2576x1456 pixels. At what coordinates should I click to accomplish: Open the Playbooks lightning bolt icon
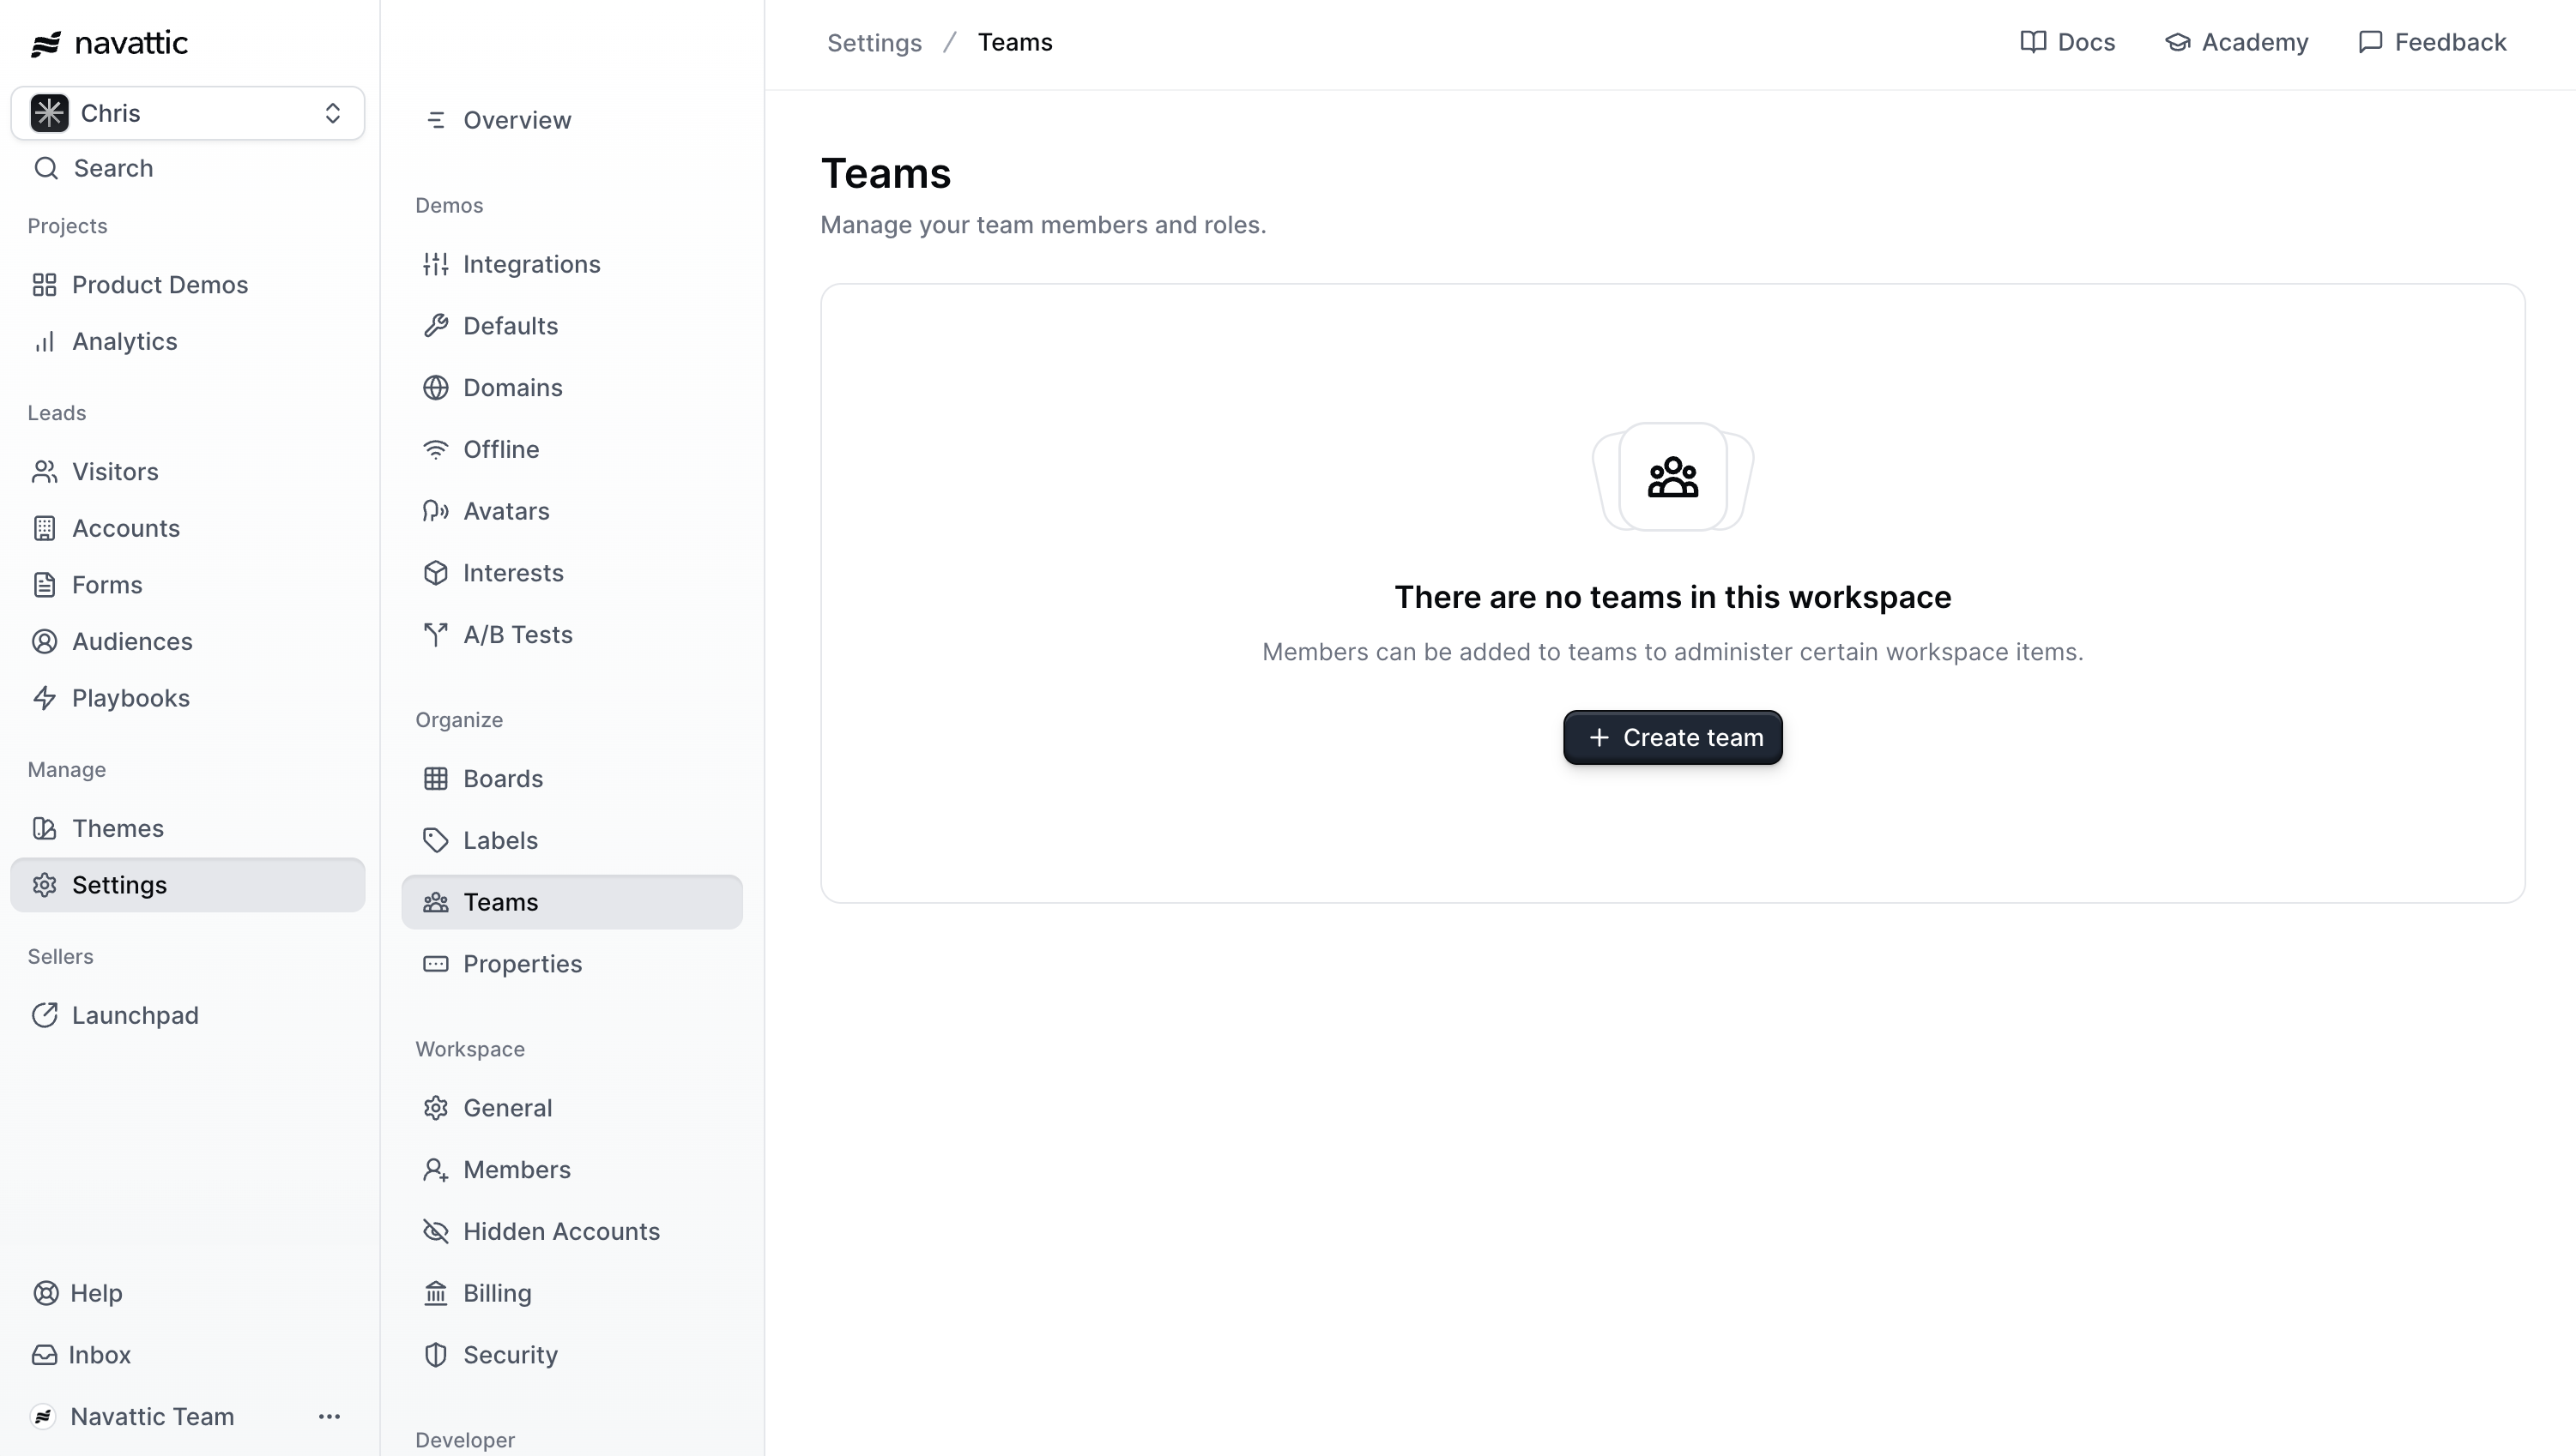44,698
